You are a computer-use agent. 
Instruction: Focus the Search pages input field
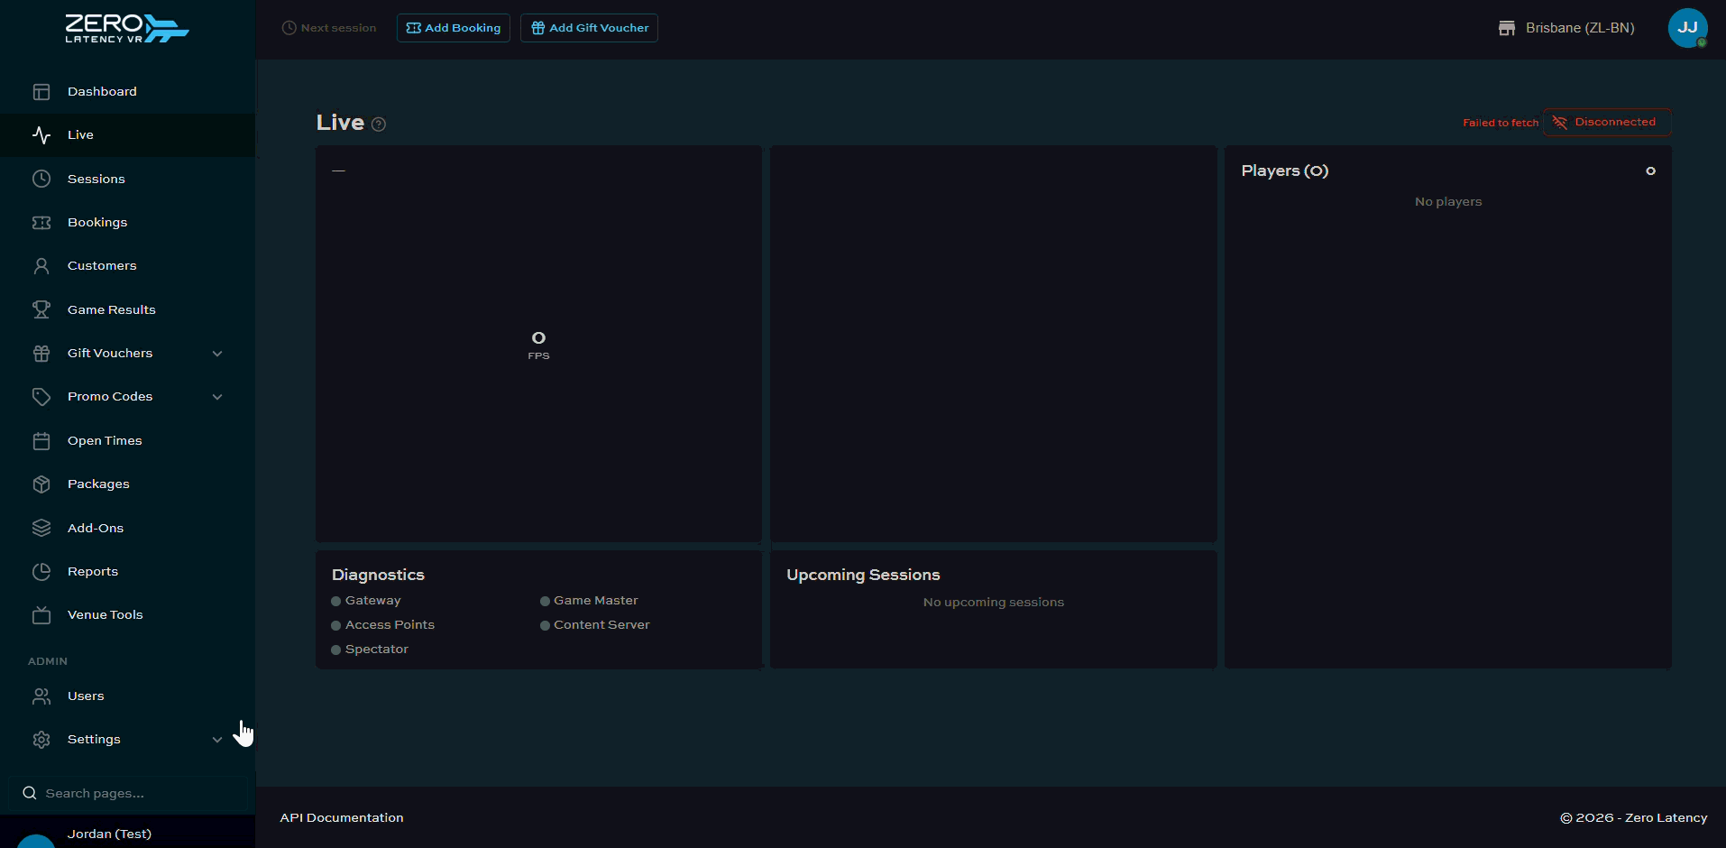pyautogui.click(x=128, y=793)
